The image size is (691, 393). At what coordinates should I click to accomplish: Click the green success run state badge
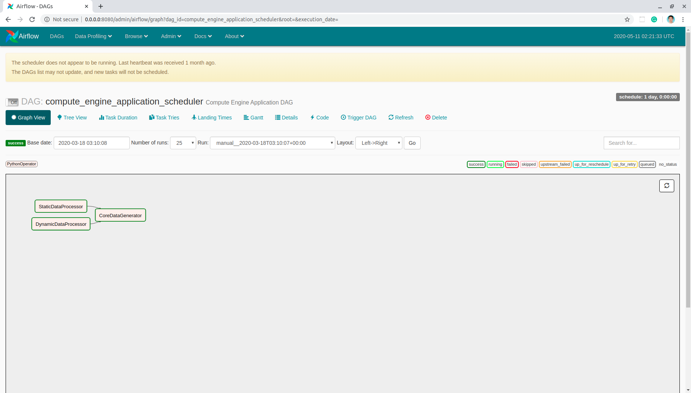click(16, 143)
